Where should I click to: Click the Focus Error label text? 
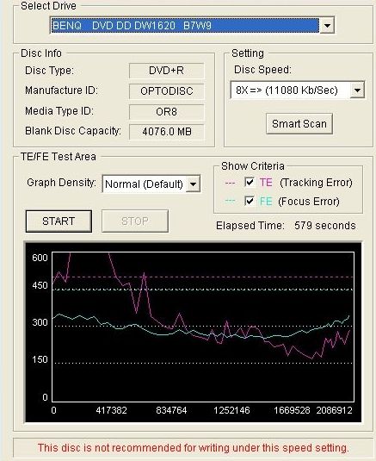(309, 202)
